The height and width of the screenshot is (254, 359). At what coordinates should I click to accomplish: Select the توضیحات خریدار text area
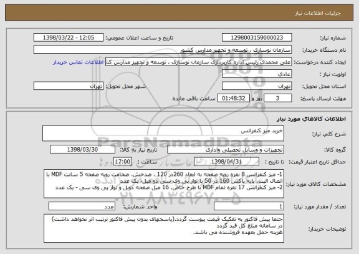(164, 228)
